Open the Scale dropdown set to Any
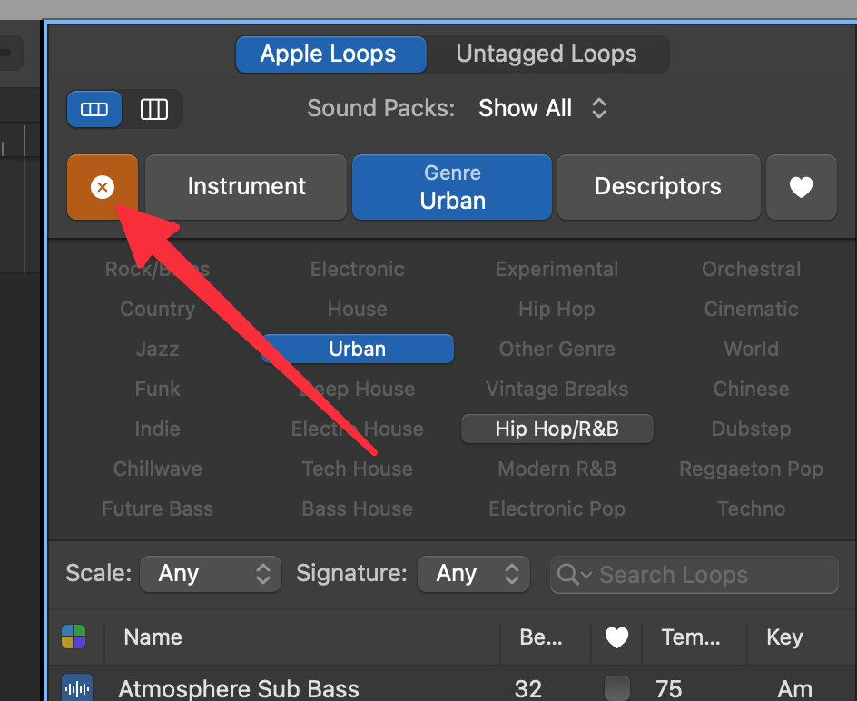 211,574
